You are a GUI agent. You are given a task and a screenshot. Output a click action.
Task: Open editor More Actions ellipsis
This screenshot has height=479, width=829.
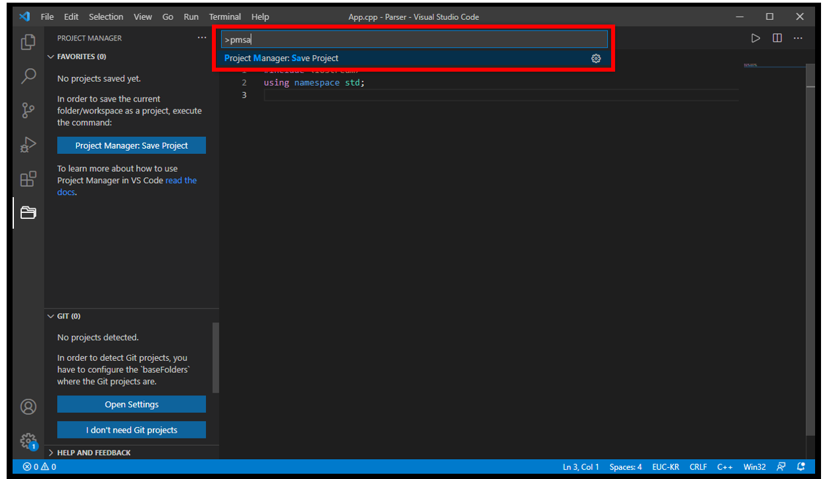coord(798,38)
